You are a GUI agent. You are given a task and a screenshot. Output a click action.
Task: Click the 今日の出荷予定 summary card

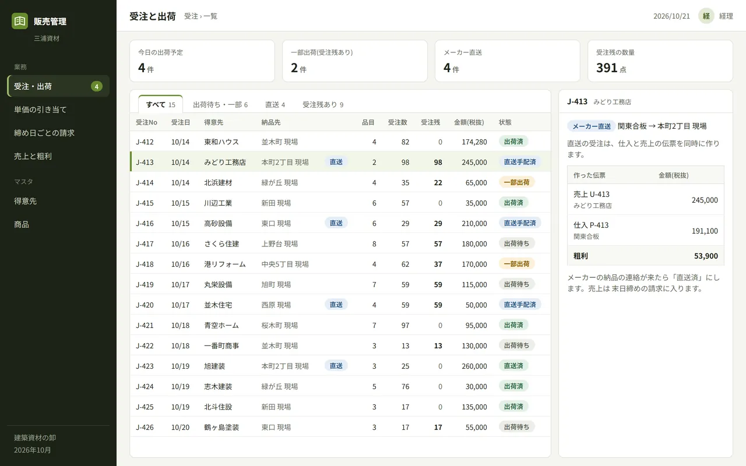pyautogui.click(x=202, y=61)
